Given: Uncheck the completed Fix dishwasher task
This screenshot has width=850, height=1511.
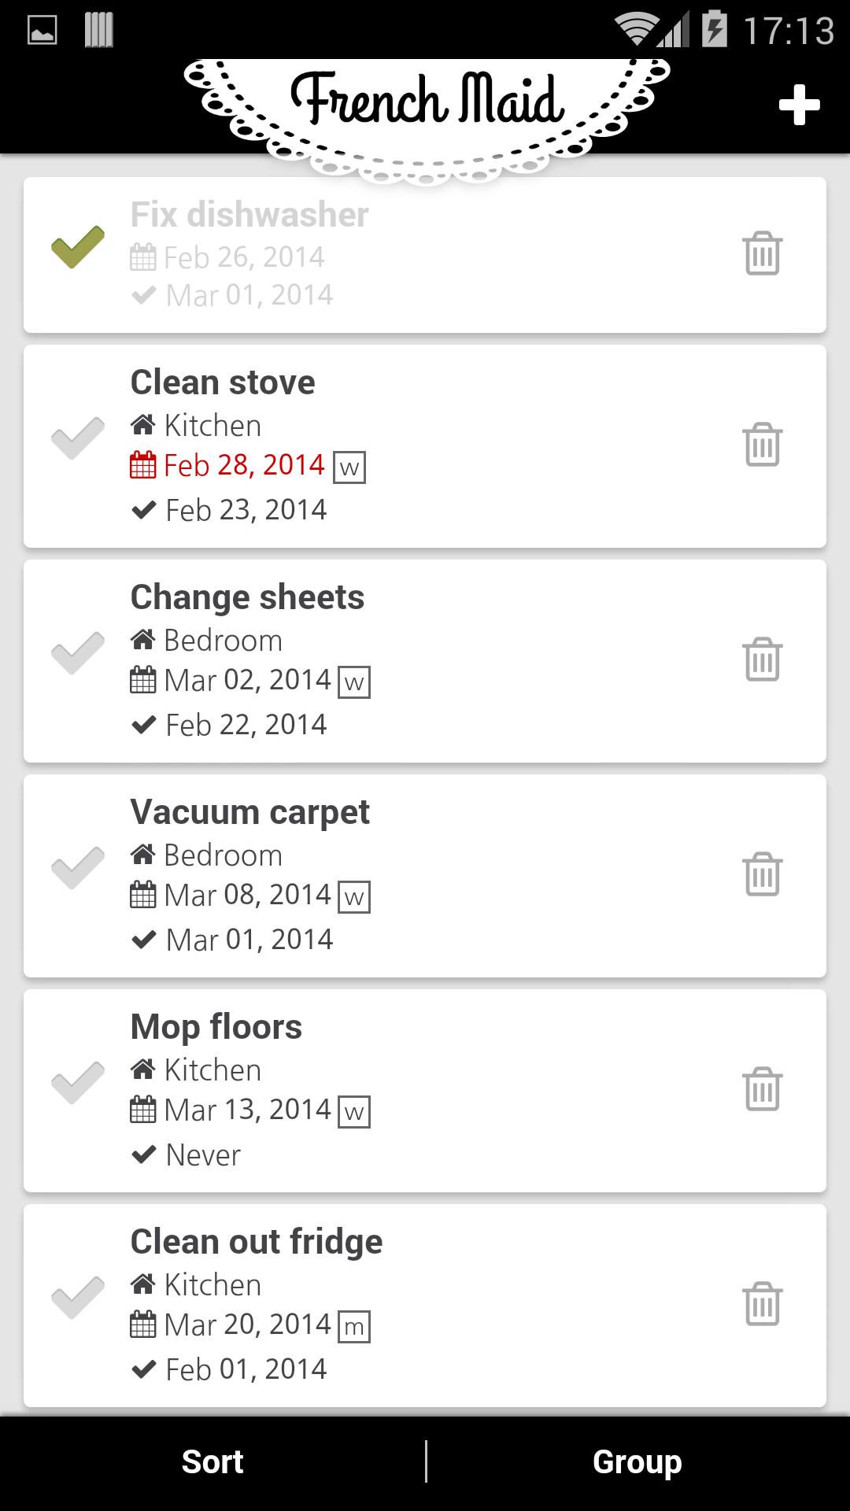Looking at the screenshot, I should click(78, 247).
